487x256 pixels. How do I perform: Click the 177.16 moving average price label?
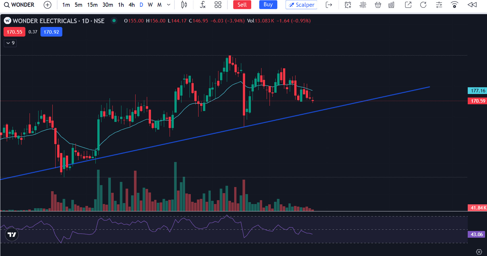tap(477, 91)
